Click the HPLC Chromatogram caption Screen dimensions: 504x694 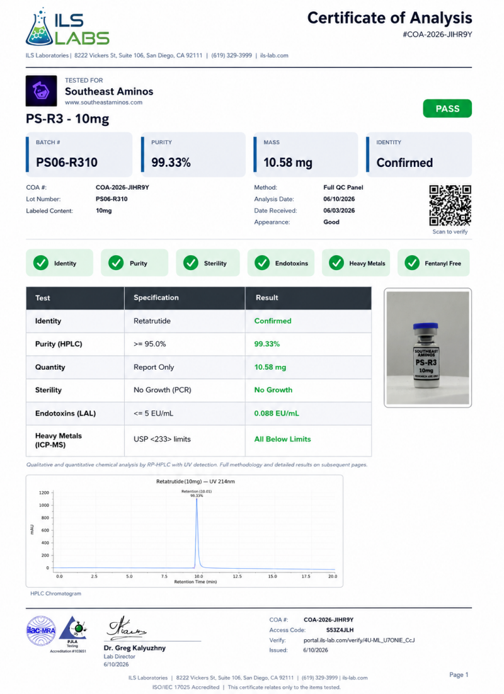tap(56, 593)
